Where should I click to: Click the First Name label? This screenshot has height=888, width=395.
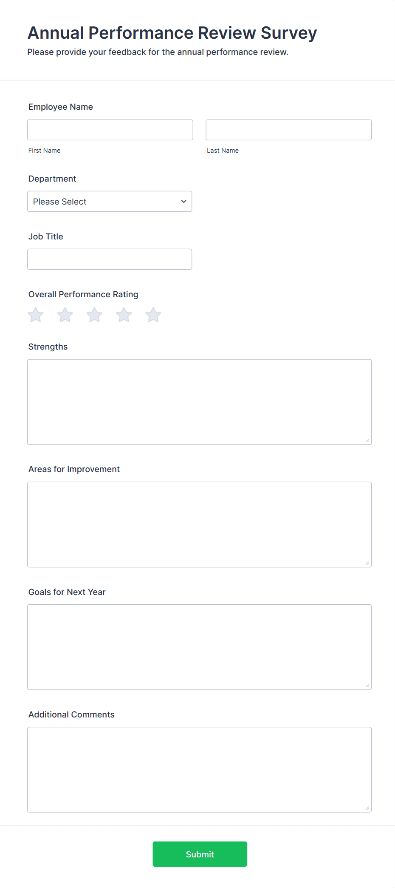tap(44, 150)
